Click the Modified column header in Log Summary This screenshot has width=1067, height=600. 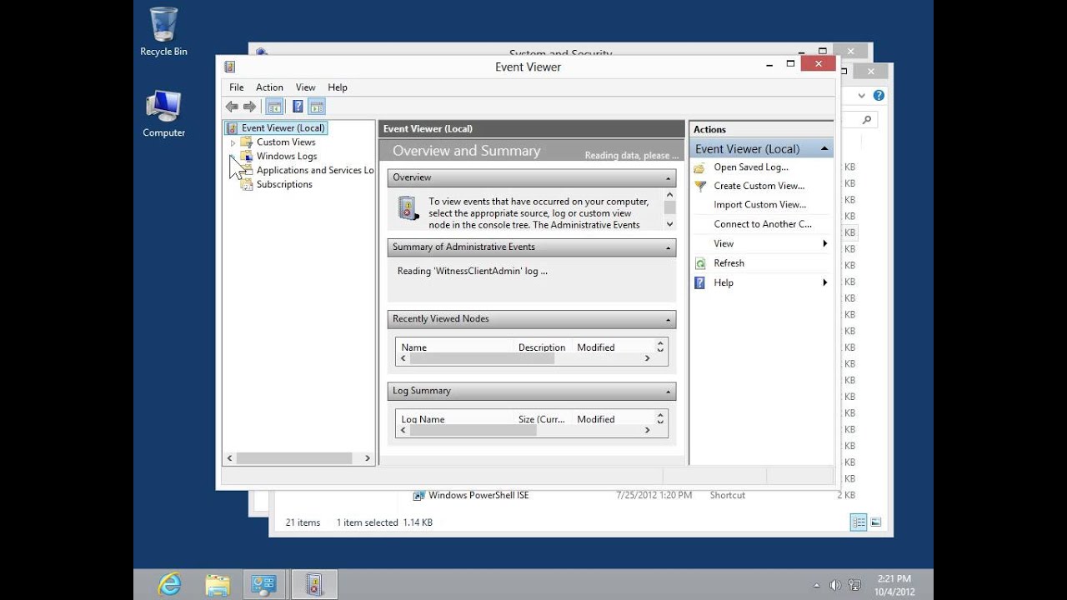[x=613, y=418]
